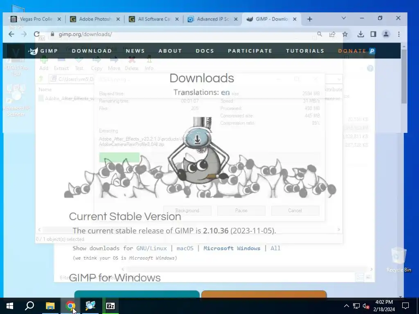Click Background in 7-Zip extraction dialog
419x314 pixels.
tap(187, 211)
